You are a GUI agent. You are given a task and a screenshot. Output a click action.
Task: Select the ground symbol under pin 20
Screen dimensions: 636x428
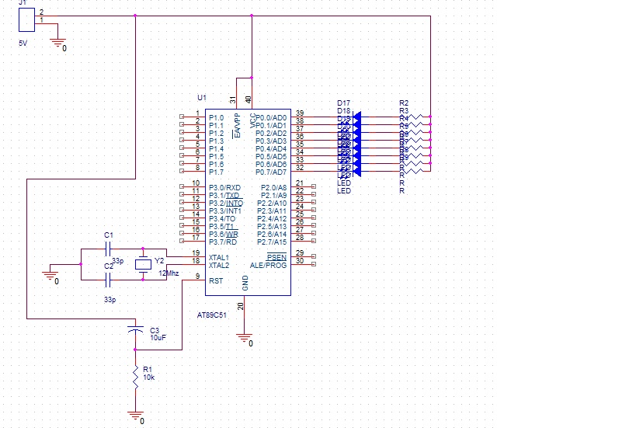244,339
